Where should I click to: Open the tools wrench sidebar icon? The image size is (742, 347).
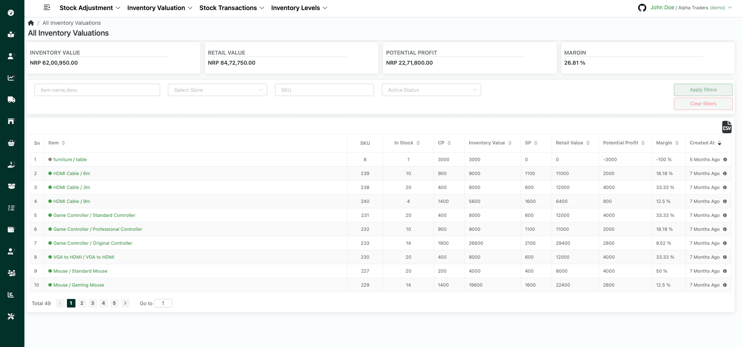[11, 316]
